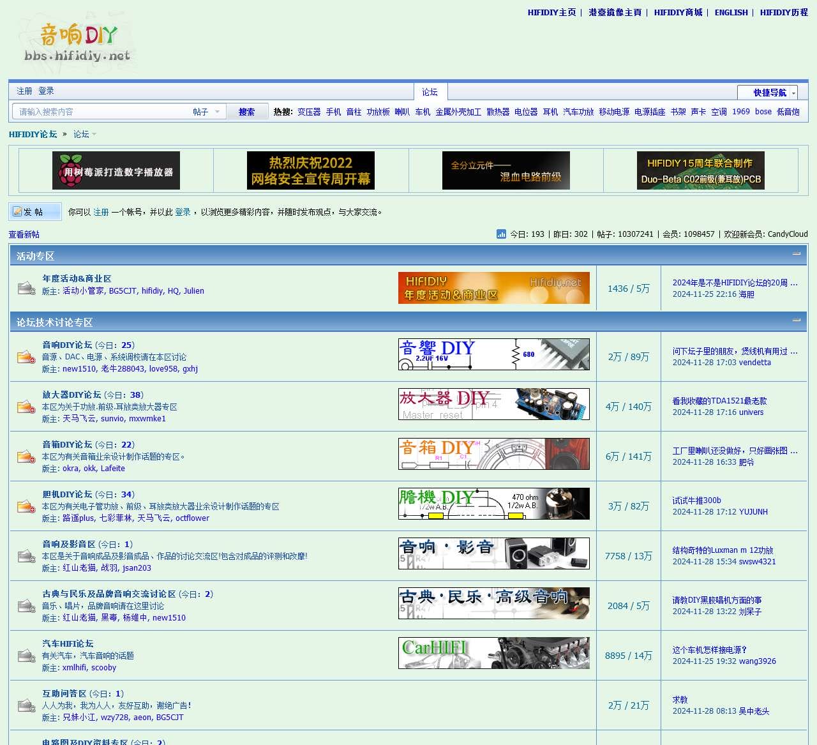The image size is (817, 745).
Task: Click the HIFIDIY论坛 breadcrumb link
Action: tap(33, 134)
